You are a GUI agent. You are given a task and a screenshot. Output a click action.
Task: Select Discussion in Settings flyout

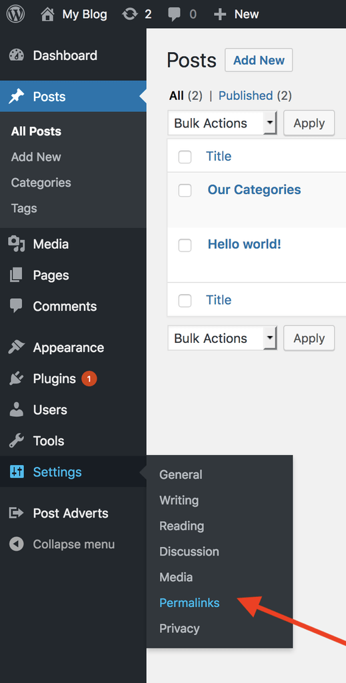click(189, 552)
